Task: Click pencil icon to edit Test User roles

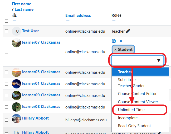Action: (128, 31)
